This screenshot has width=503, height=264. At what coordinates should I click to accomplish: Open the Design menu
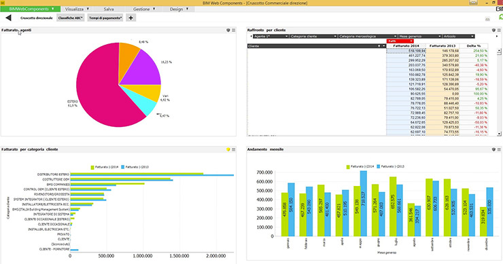pos(179,9)
